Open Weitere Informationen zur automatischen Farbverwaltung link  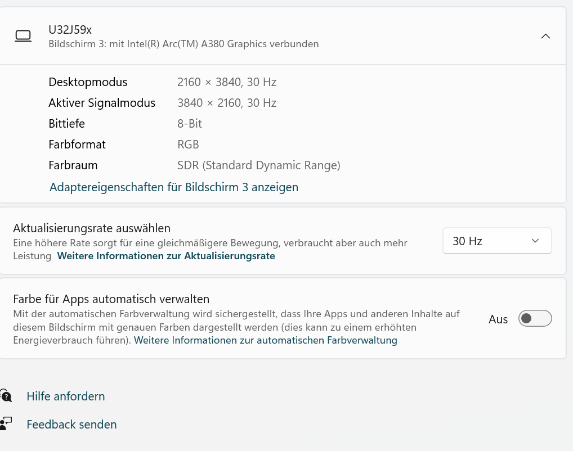[x=265, y=340]
